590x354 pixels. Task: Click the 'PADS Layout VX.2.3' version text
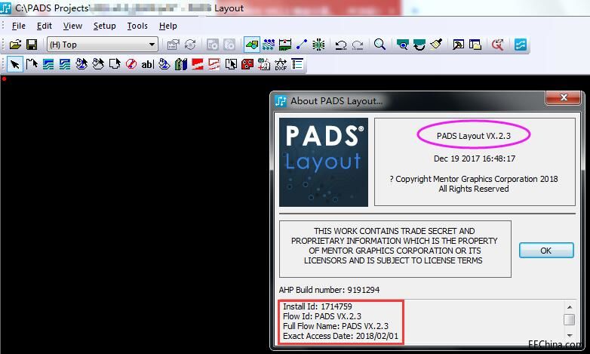point(474,136)
